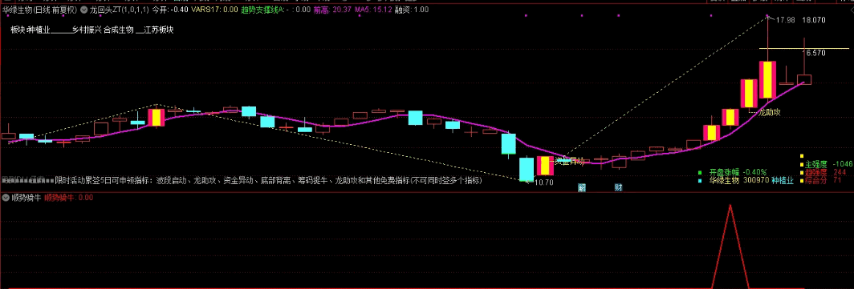Screen dimensions: 854x289
Task: Click the 财 info marker below the chart
Action: point(618,188)
